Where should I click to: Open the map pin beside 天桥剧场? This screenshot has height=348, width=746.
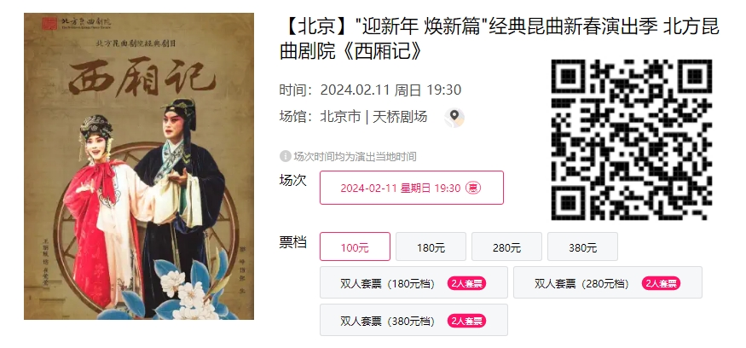(454, 117)
